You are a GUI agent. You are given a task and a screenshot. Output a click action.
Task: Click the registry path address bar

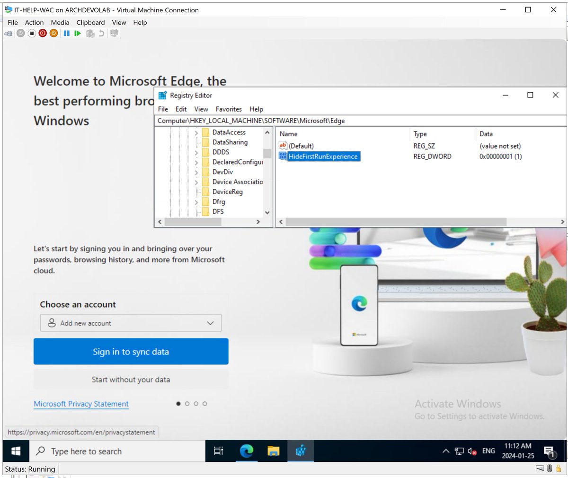pos(361,121)
